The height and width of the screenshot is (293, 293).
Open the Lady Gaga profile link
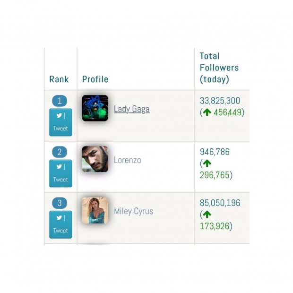131,109
